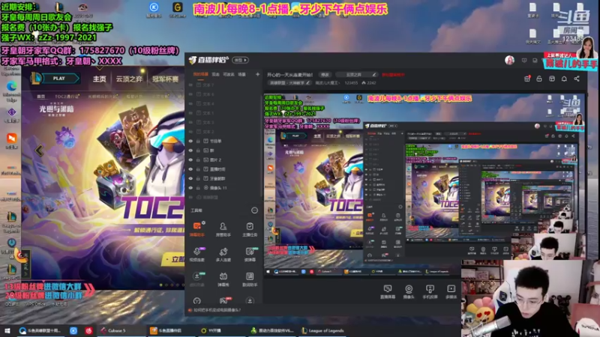Hide the 节目单 layer
The width and height of the screenshot is (600, 337).
(190, 141)
